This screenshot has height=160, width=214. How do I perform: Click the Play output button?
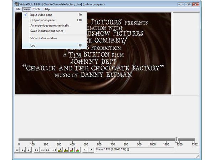(29, 150)
